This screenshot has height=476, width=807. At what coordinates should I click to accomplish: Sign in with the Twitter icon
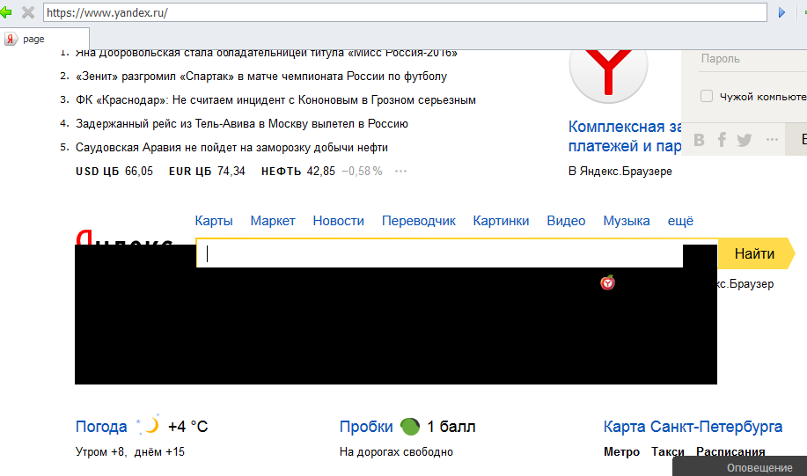coord(745,140)
